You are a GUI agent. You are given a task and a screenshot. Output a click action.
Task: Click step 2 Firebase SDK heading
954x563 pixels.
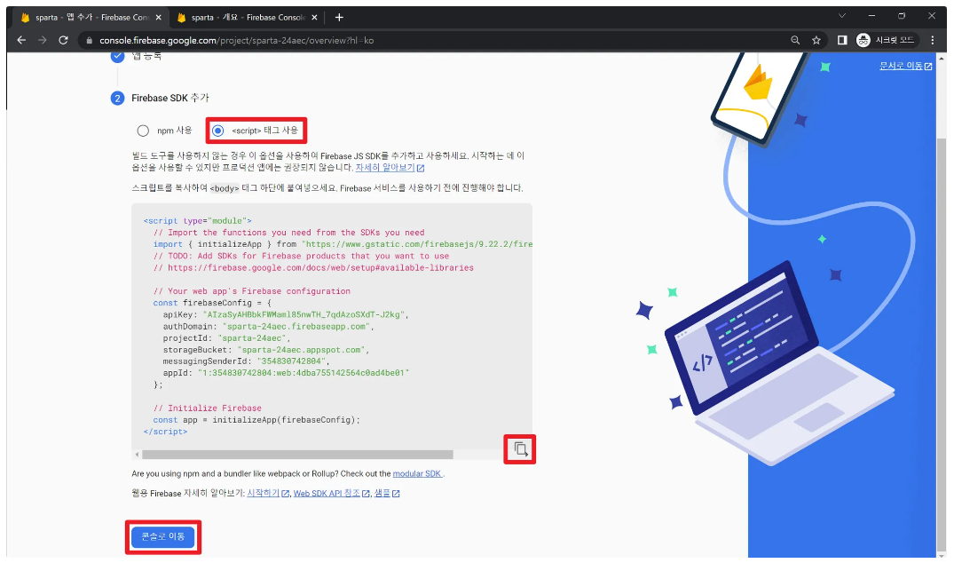(170, 98)
